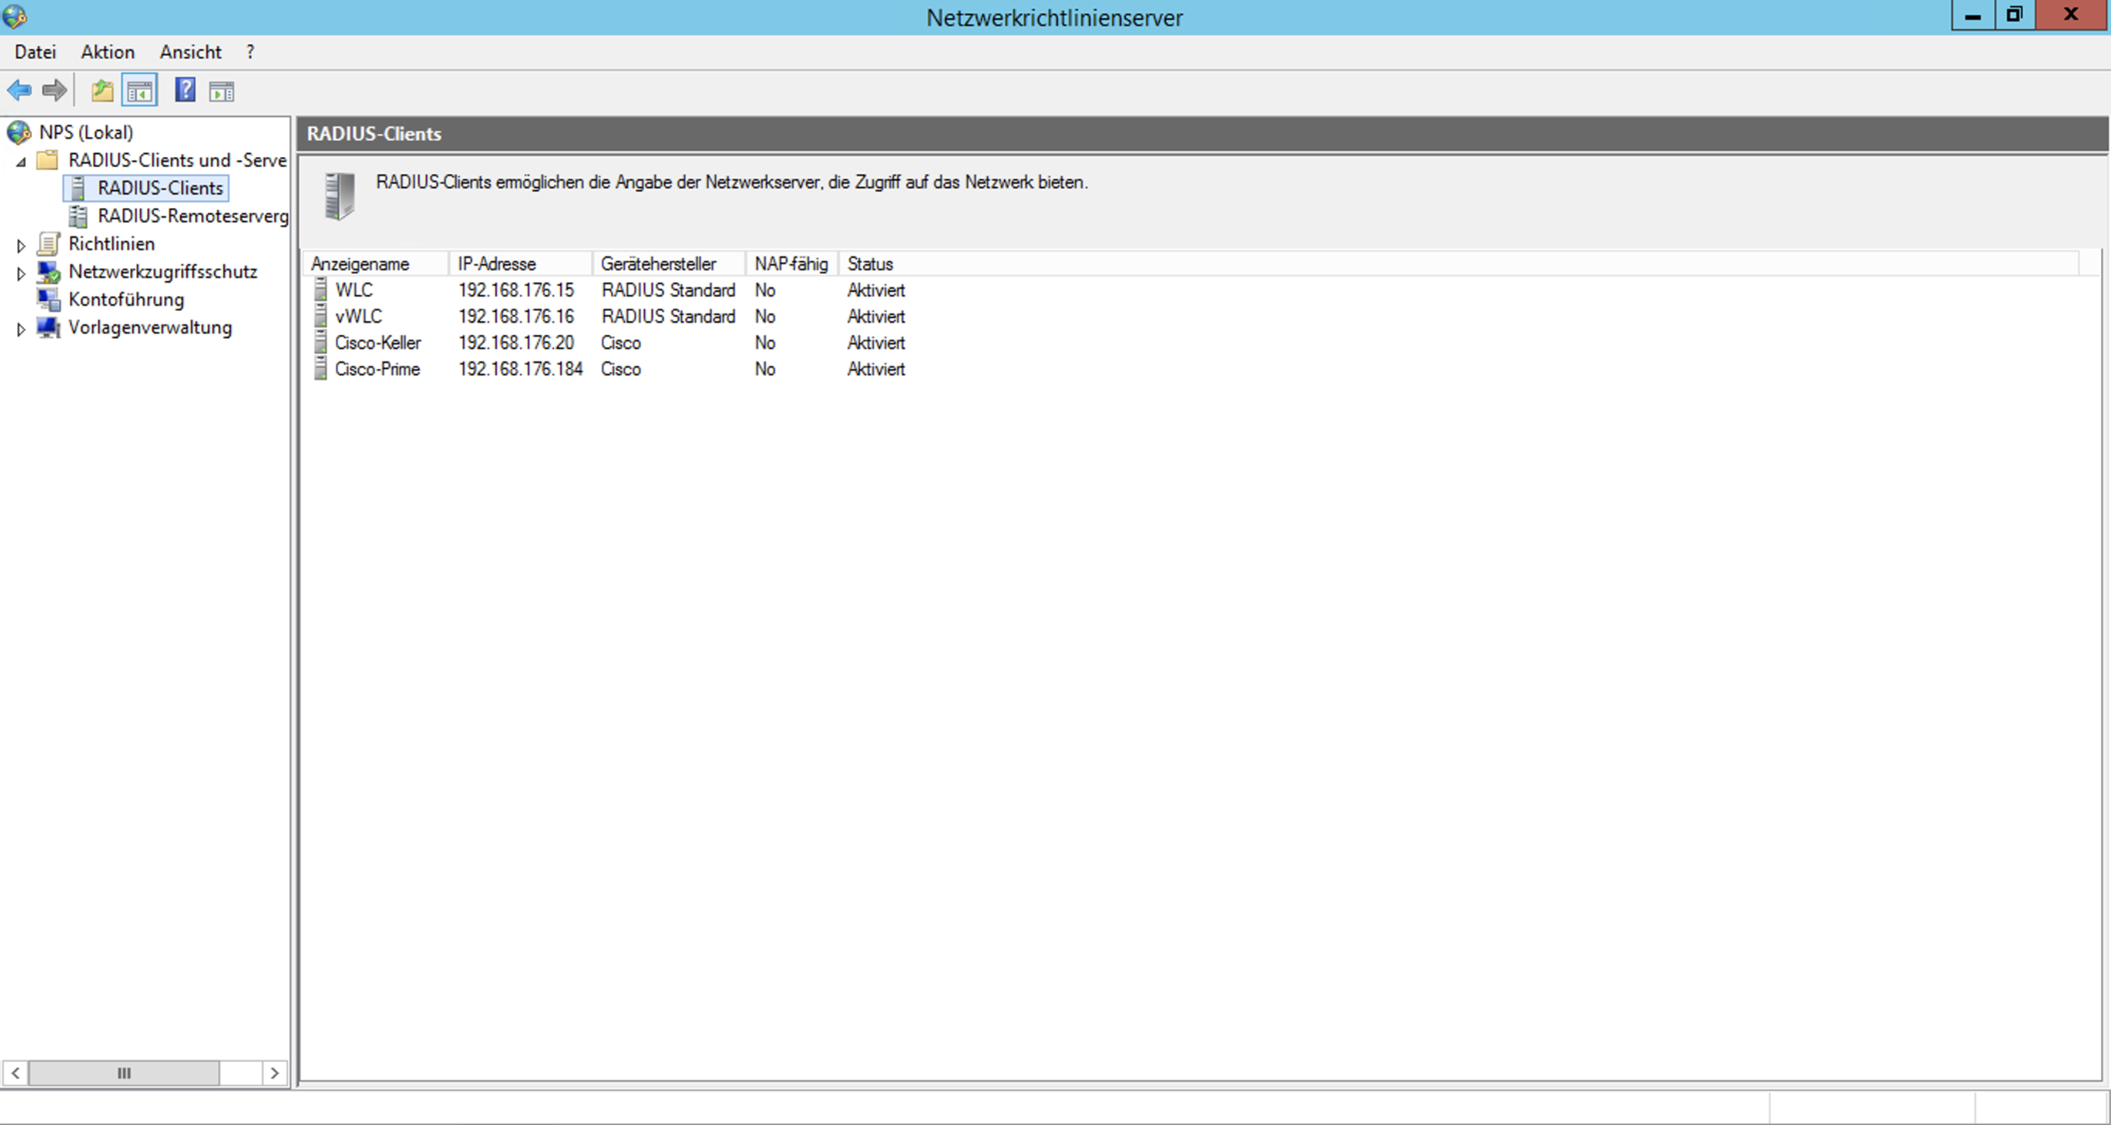Toggle the console tree pane icon
This screenshot has height=1125, width=2111.
coord(140,90)
